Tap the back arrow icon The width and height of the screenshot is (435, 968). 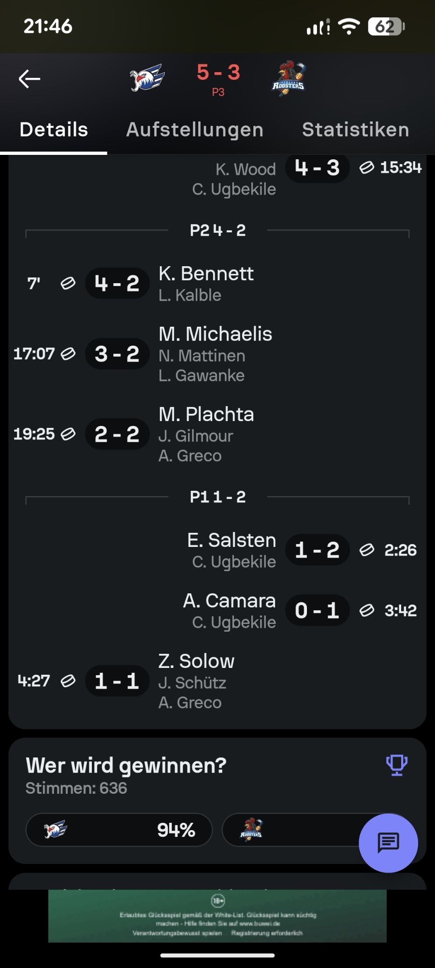click(29, 78)
